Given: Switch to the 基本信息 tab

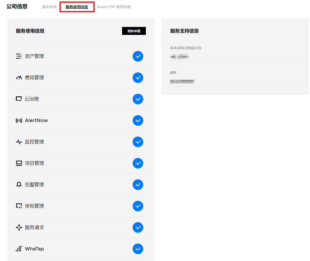Looking at the screenshot, I should click(x=49, y=7).
